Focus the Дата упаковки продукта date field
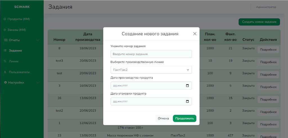 coord(151,101)
